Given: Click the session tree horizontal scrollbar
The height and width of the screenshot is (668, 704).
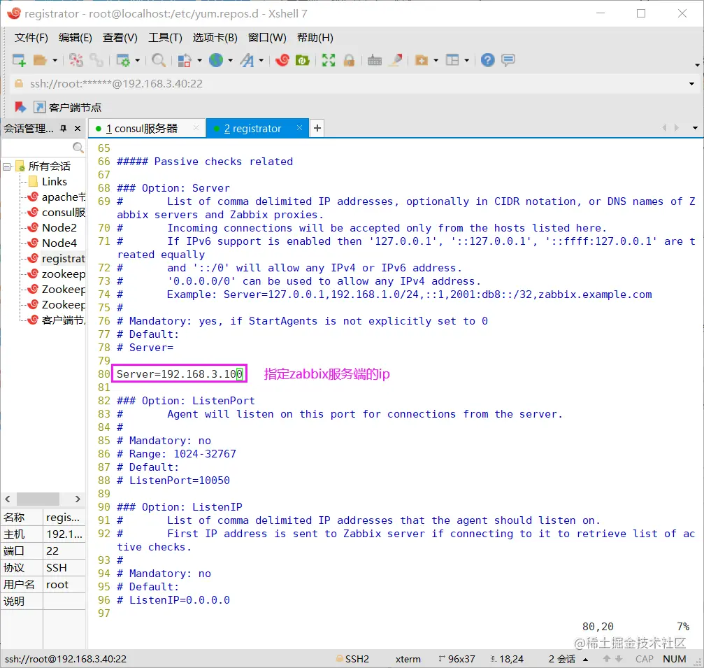Looking at the screenshot, I should coord(38,499).
